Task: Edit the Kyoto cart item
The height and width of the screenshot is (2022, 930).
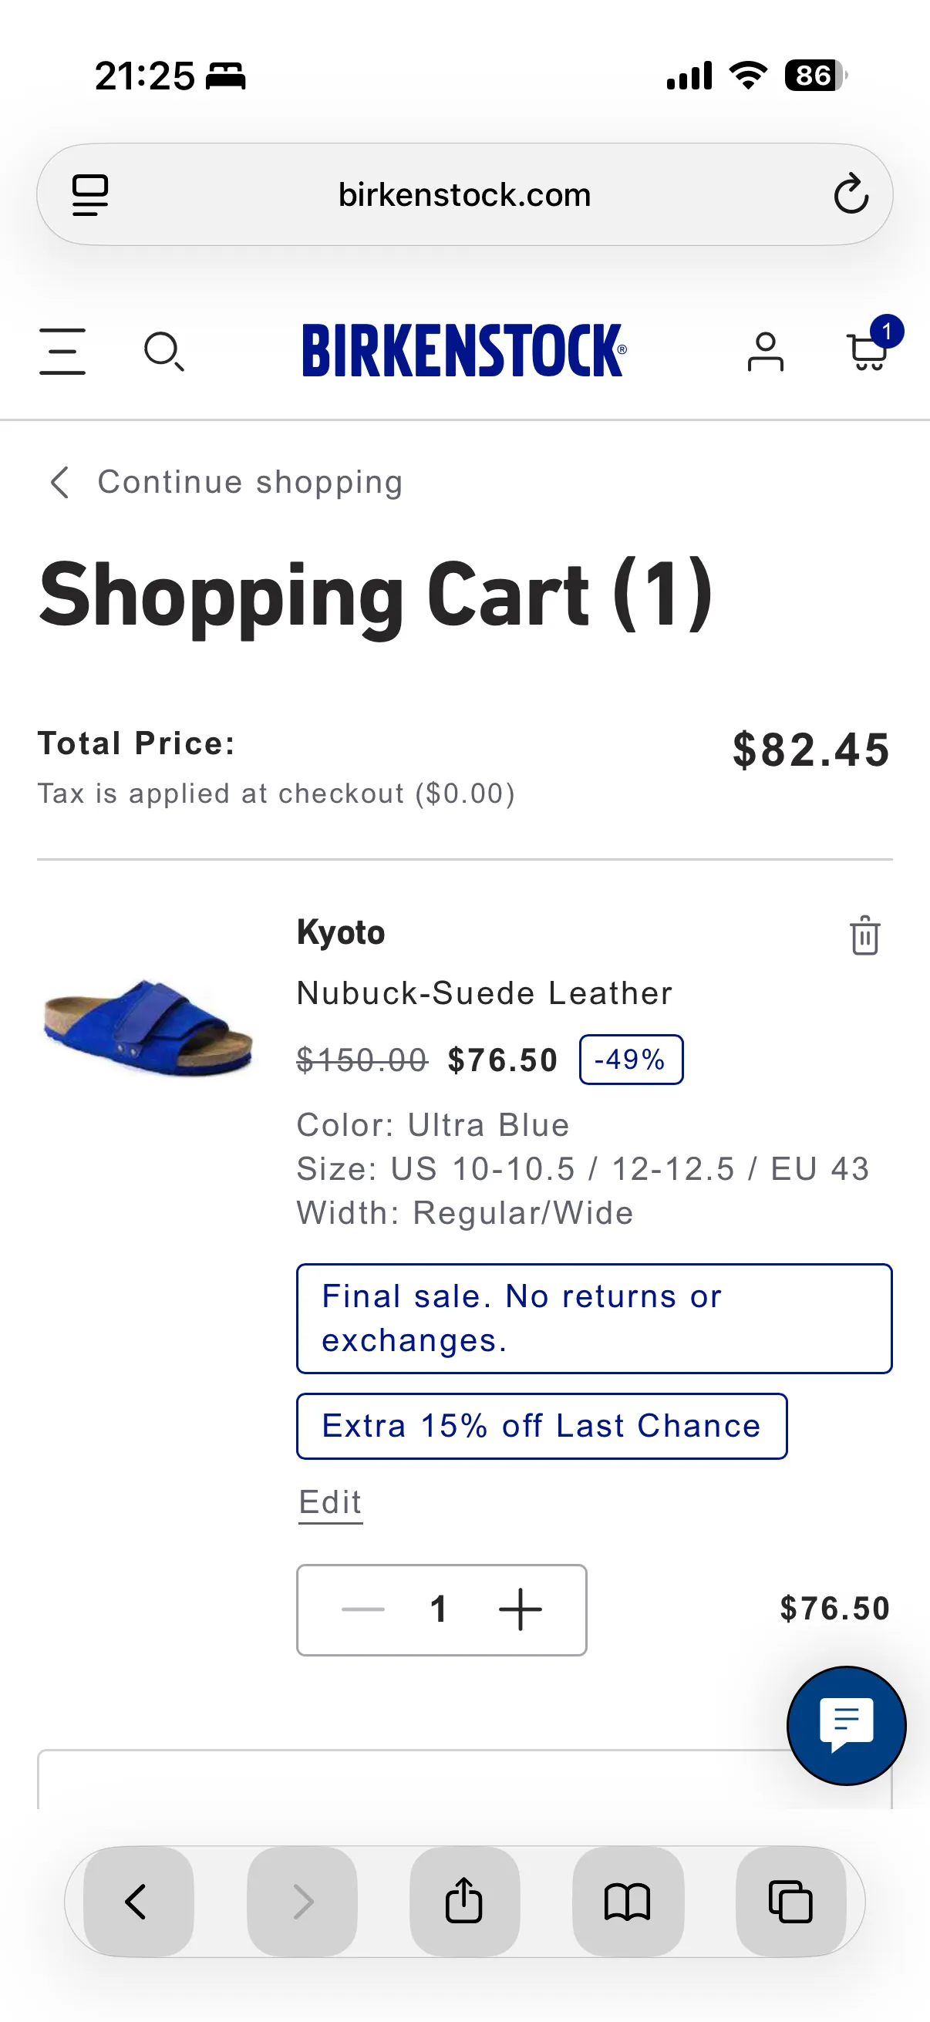Action: pos(330,1502)
